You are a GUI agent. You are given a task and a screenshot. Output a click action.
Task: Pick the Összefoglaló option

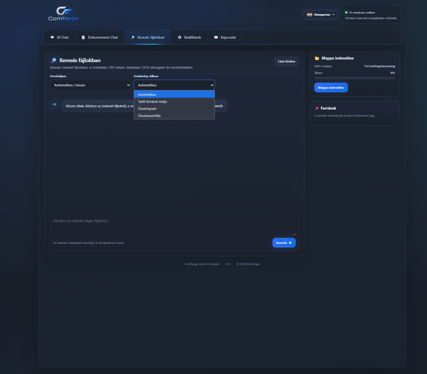174,109
